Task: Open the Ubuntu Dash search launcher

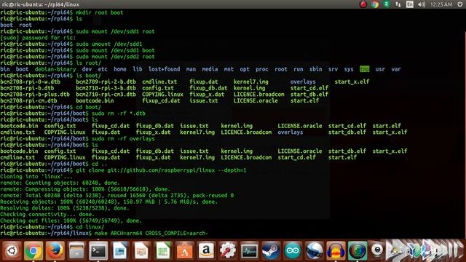Action: click(x=12, y=251)
